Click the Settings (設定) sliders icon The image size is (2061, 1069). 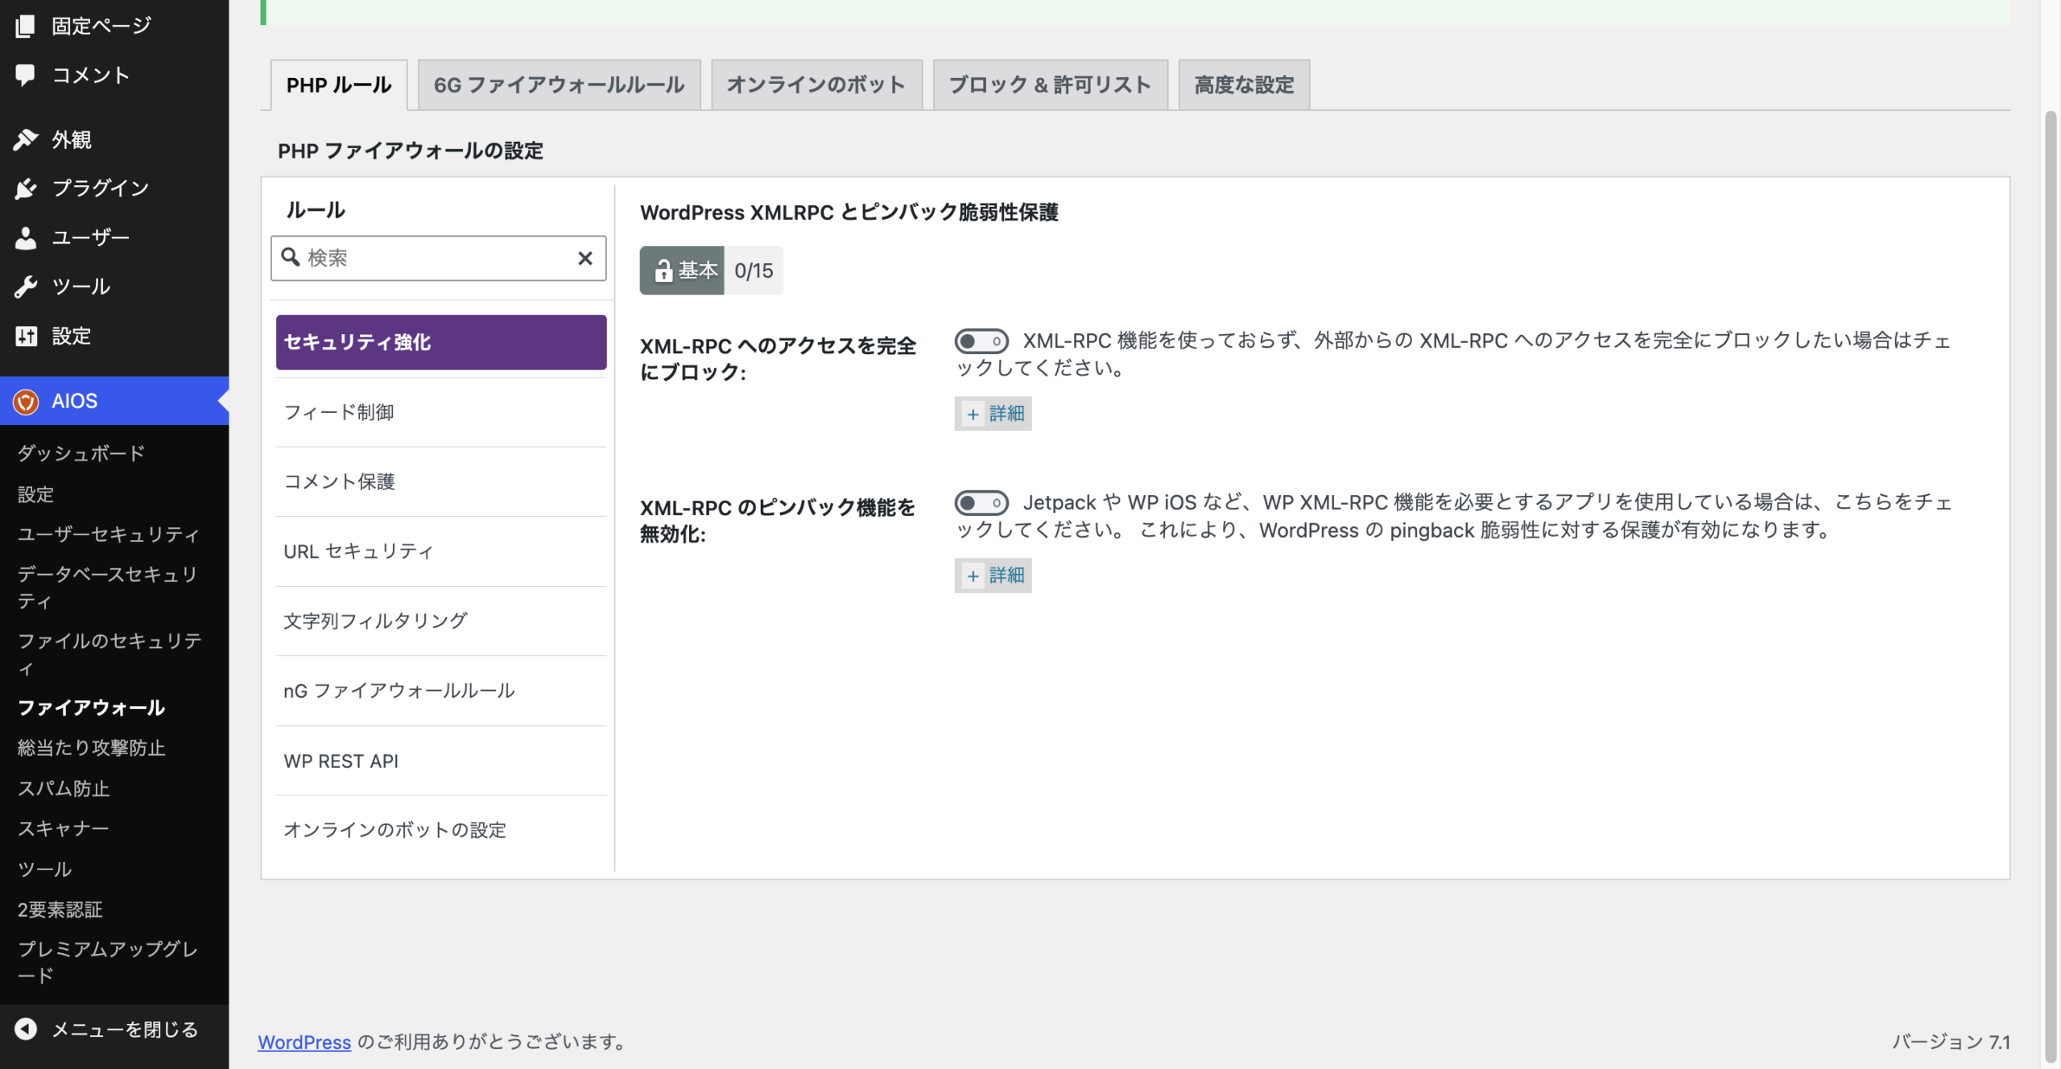pyautogui.click(x=25, y=336)
